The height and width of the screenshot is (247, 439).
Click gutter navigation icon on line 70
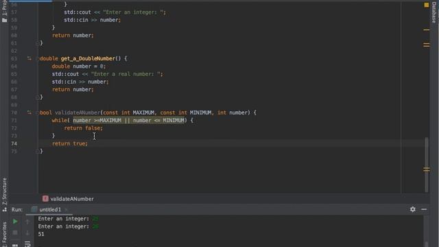coord(29,113)
